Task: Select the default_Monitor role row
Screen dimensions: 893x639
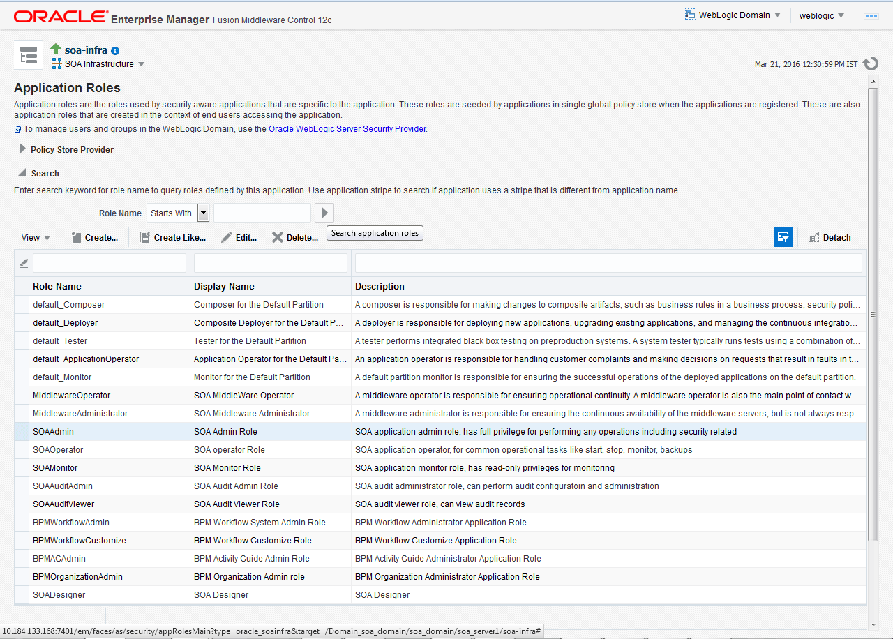Action: (440, 377)
